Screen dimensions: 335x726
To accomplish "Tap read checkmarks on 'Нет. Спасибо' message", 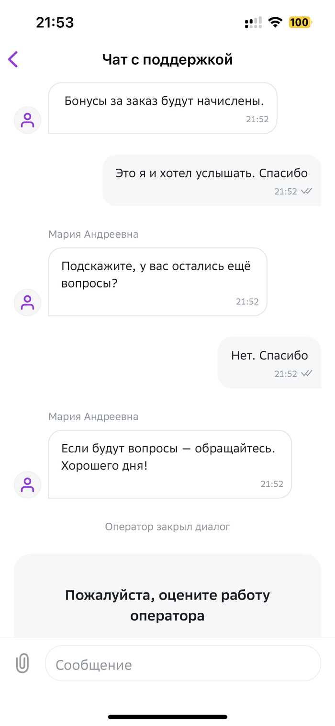I will coord(306,373).
